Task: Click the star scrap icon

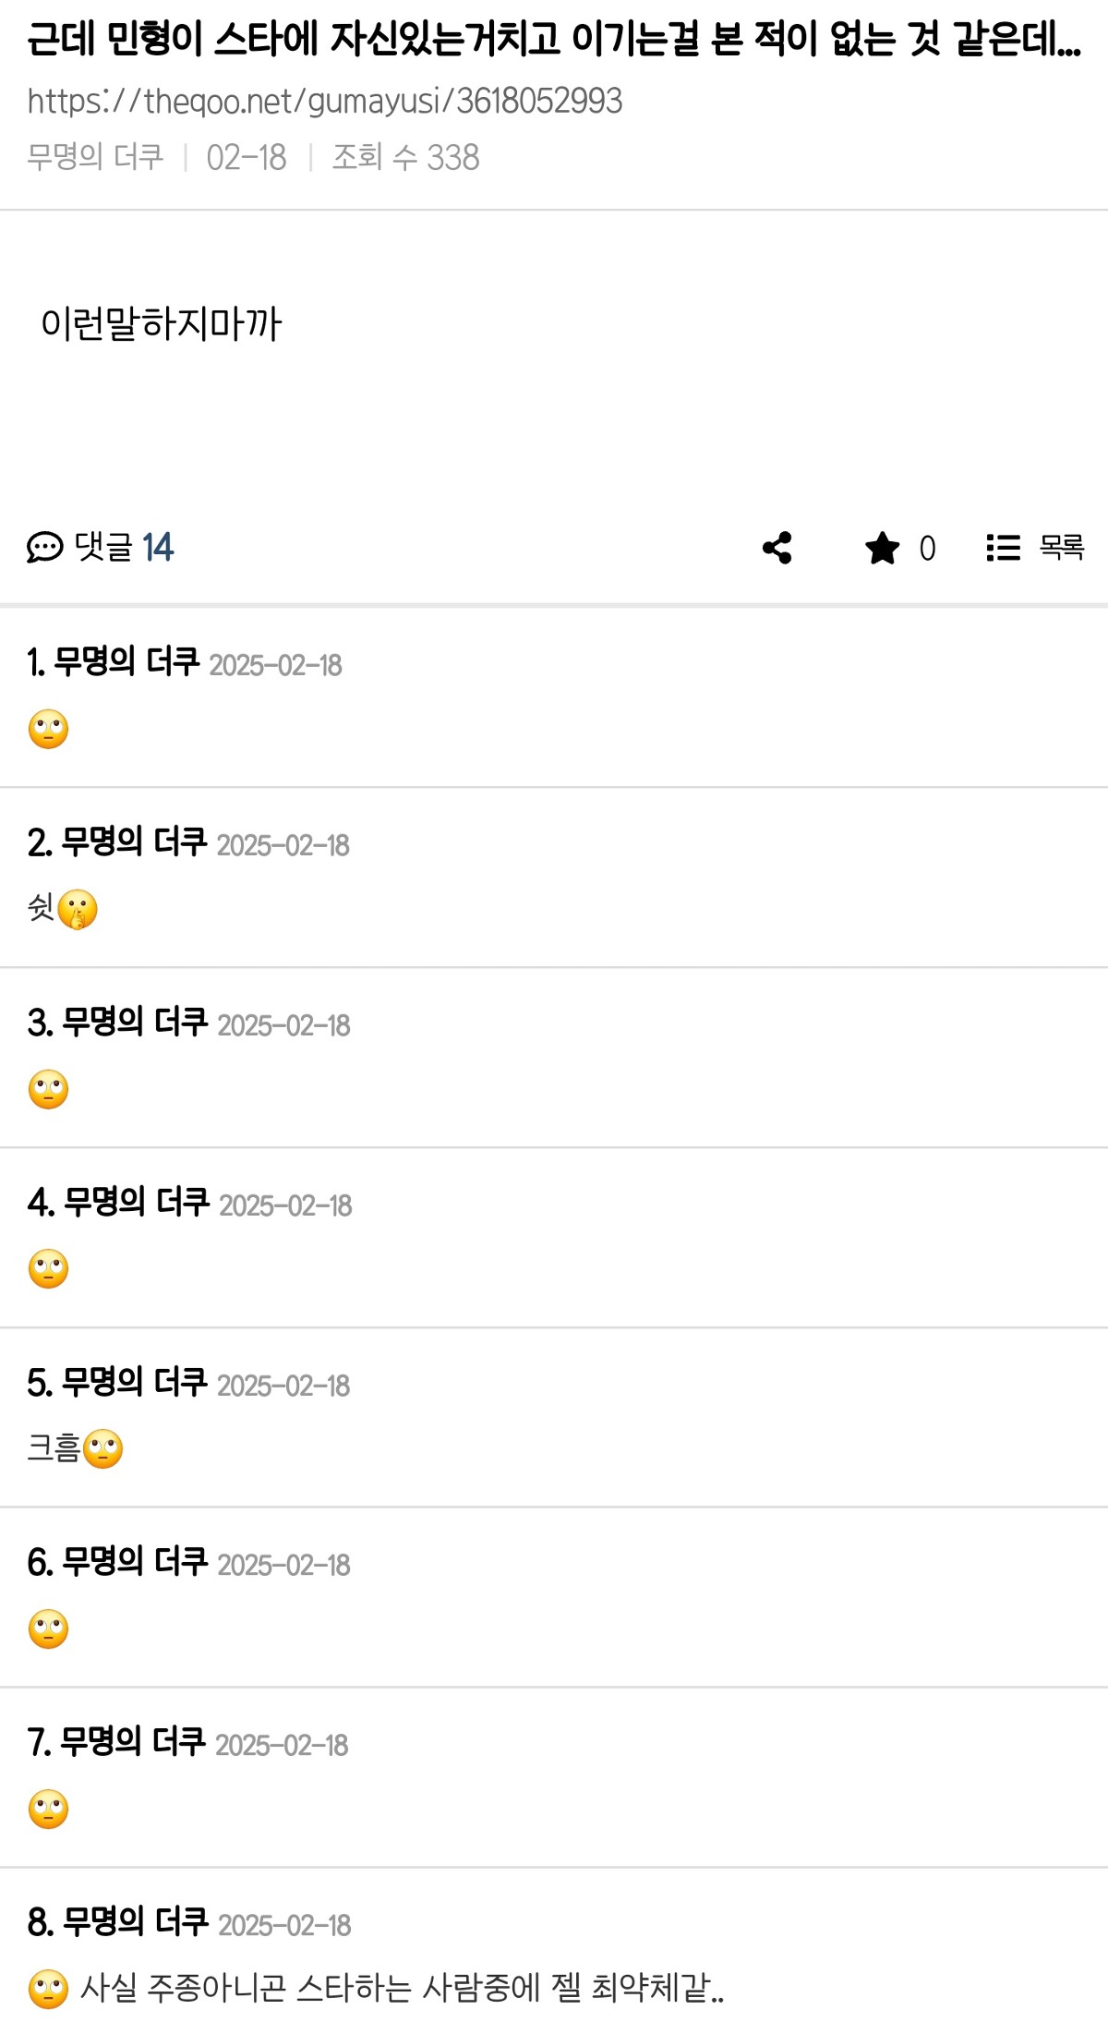Action: [x=882, y=548]
